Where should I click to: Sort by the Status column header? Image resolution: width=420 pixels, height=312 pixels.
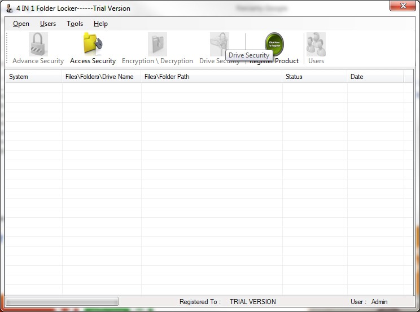[x=315, y=77]
